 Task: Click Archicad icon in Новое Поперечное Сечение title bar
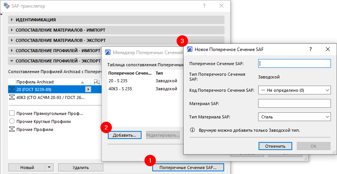[190, 49]
